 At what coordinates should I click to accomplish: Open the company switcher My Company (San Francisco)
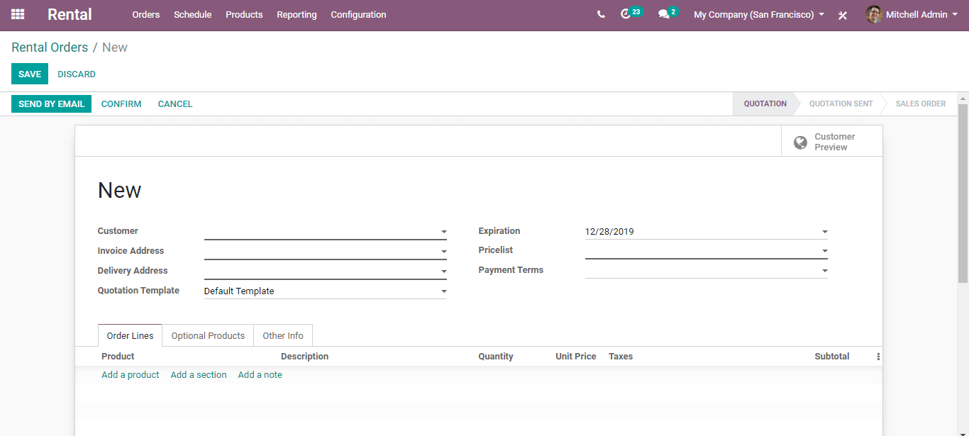point(759,14)
